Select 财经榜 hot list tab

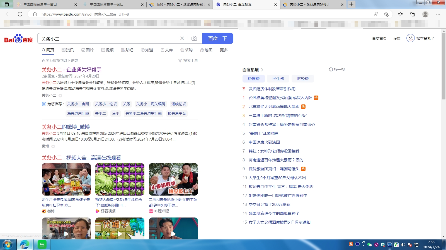303,79
